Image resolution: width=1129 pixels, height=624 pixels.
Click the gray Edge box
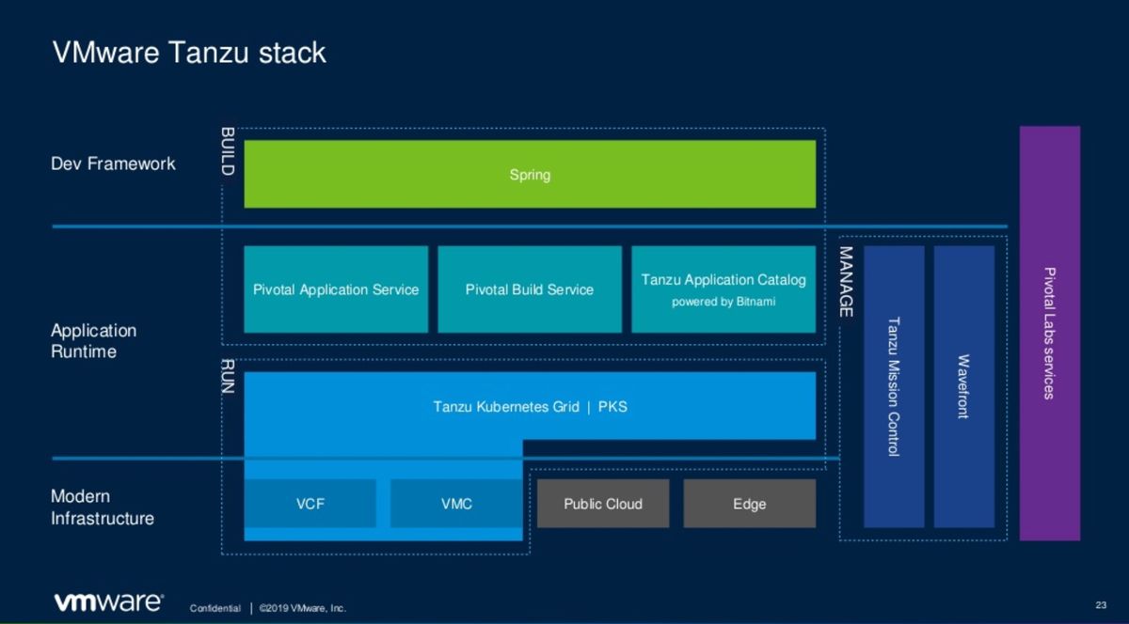coord(750,504)
